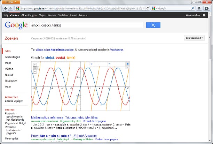Click the page's vertical scrollbar
Image resolution: width=213 pixels, height=144 pixels.
(x=210, y=52)
